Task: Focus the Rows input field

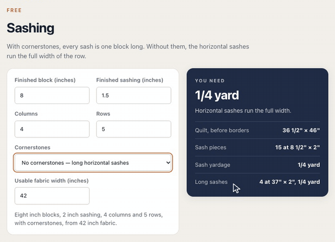Action: click(133, 129)
